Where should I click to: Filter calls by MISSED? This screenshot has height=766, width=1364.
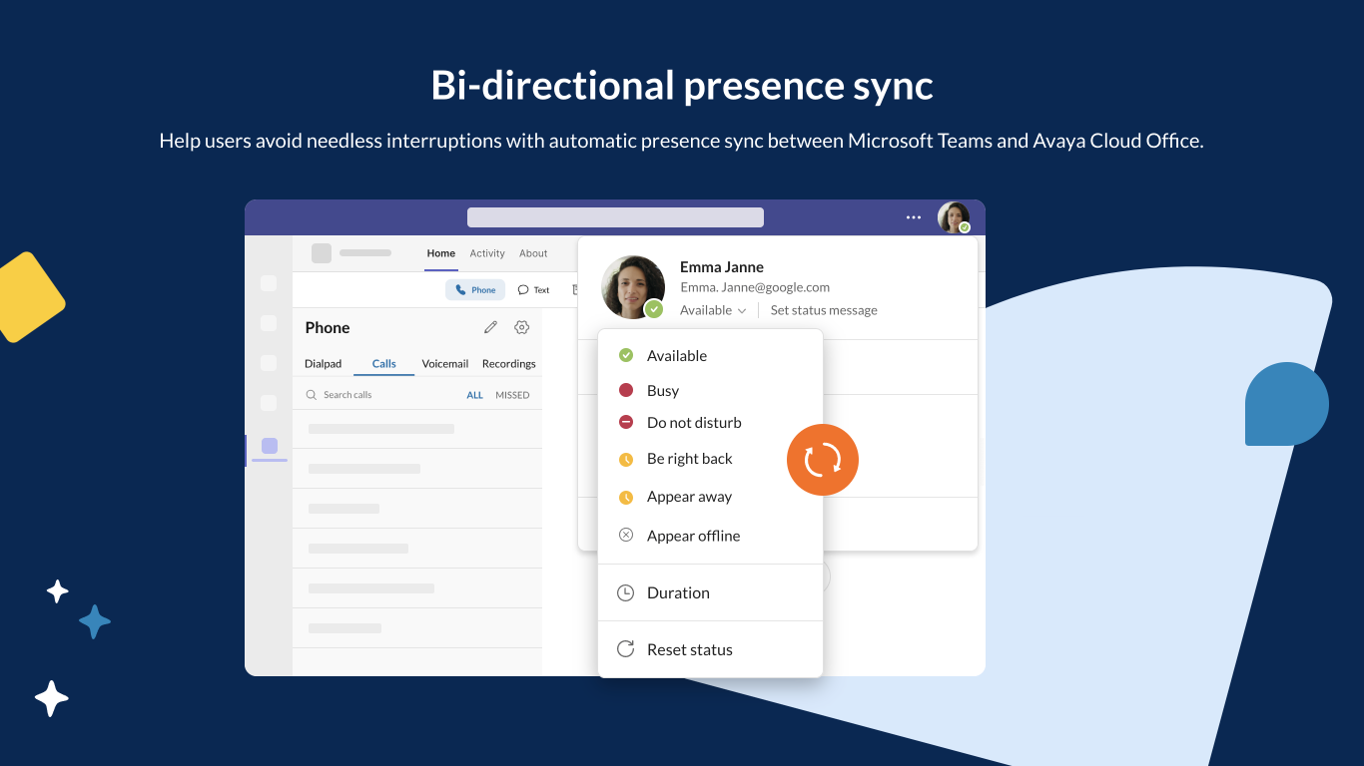click(512, 395)
